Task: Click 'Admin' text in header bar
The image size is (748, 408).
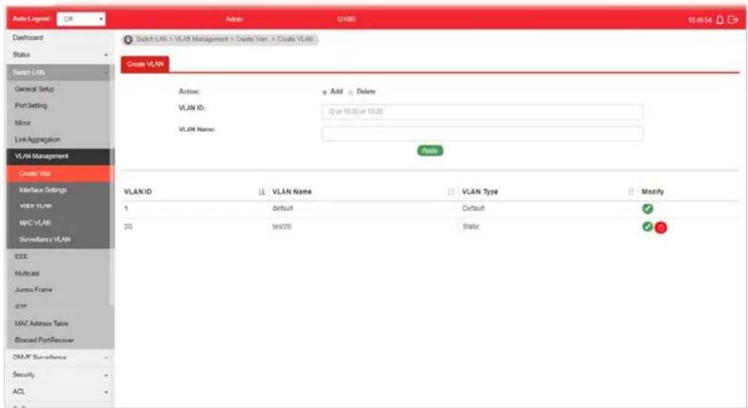Action: tap(234, 20)
